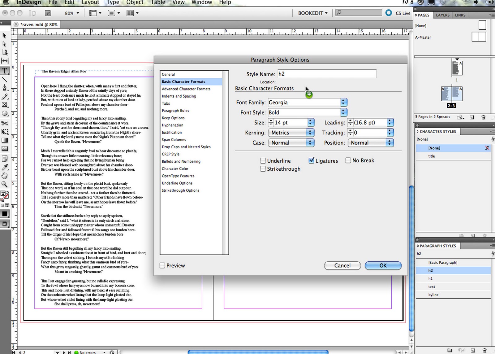Open the View Options toolbar menu
This screenshot has height=354, width=495.
tap(95, 13)
